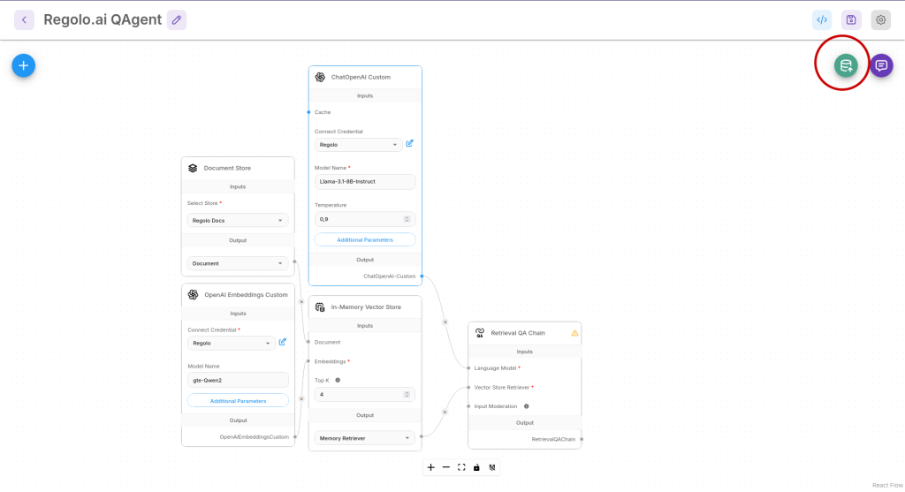Image resolution: width=905 pixels, height=492 pixels.
Task: Show Top K info tooltip icon
Action: (338, 380)
